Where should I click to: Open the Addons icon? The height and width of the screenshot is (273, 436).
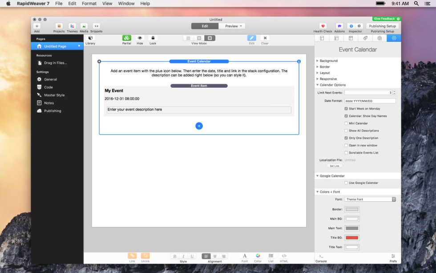tap(339, 26)
